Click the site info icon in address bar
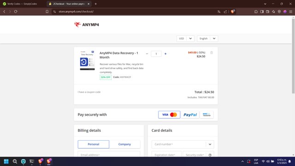295x166 pixels. 54,12
